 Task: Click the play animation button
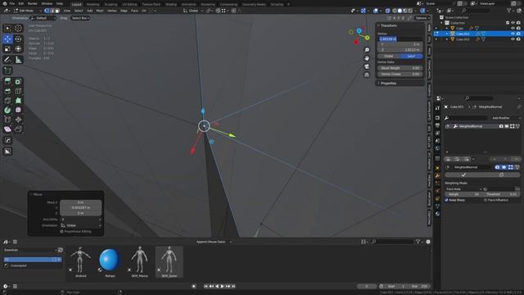coord(222,286)
